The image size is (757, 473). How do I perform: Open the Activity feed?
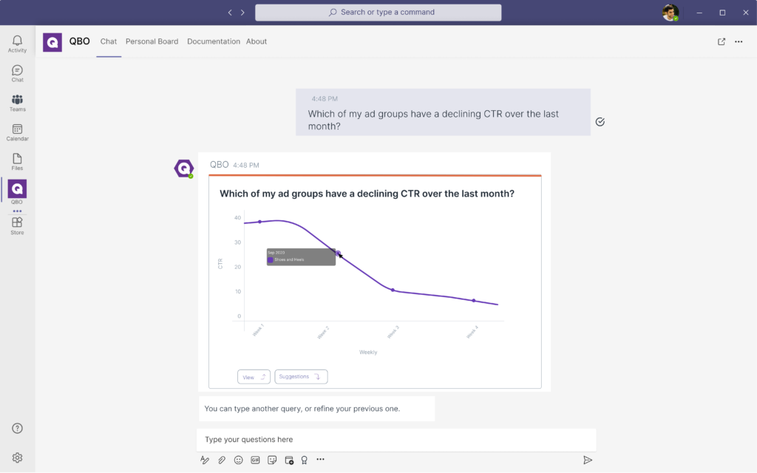(x=17, y=44)
